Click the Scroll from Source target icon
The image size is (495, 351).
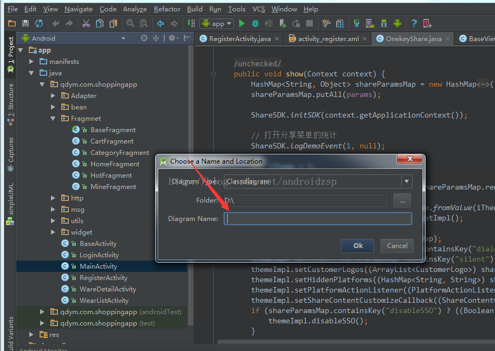(x=144, y=38)
